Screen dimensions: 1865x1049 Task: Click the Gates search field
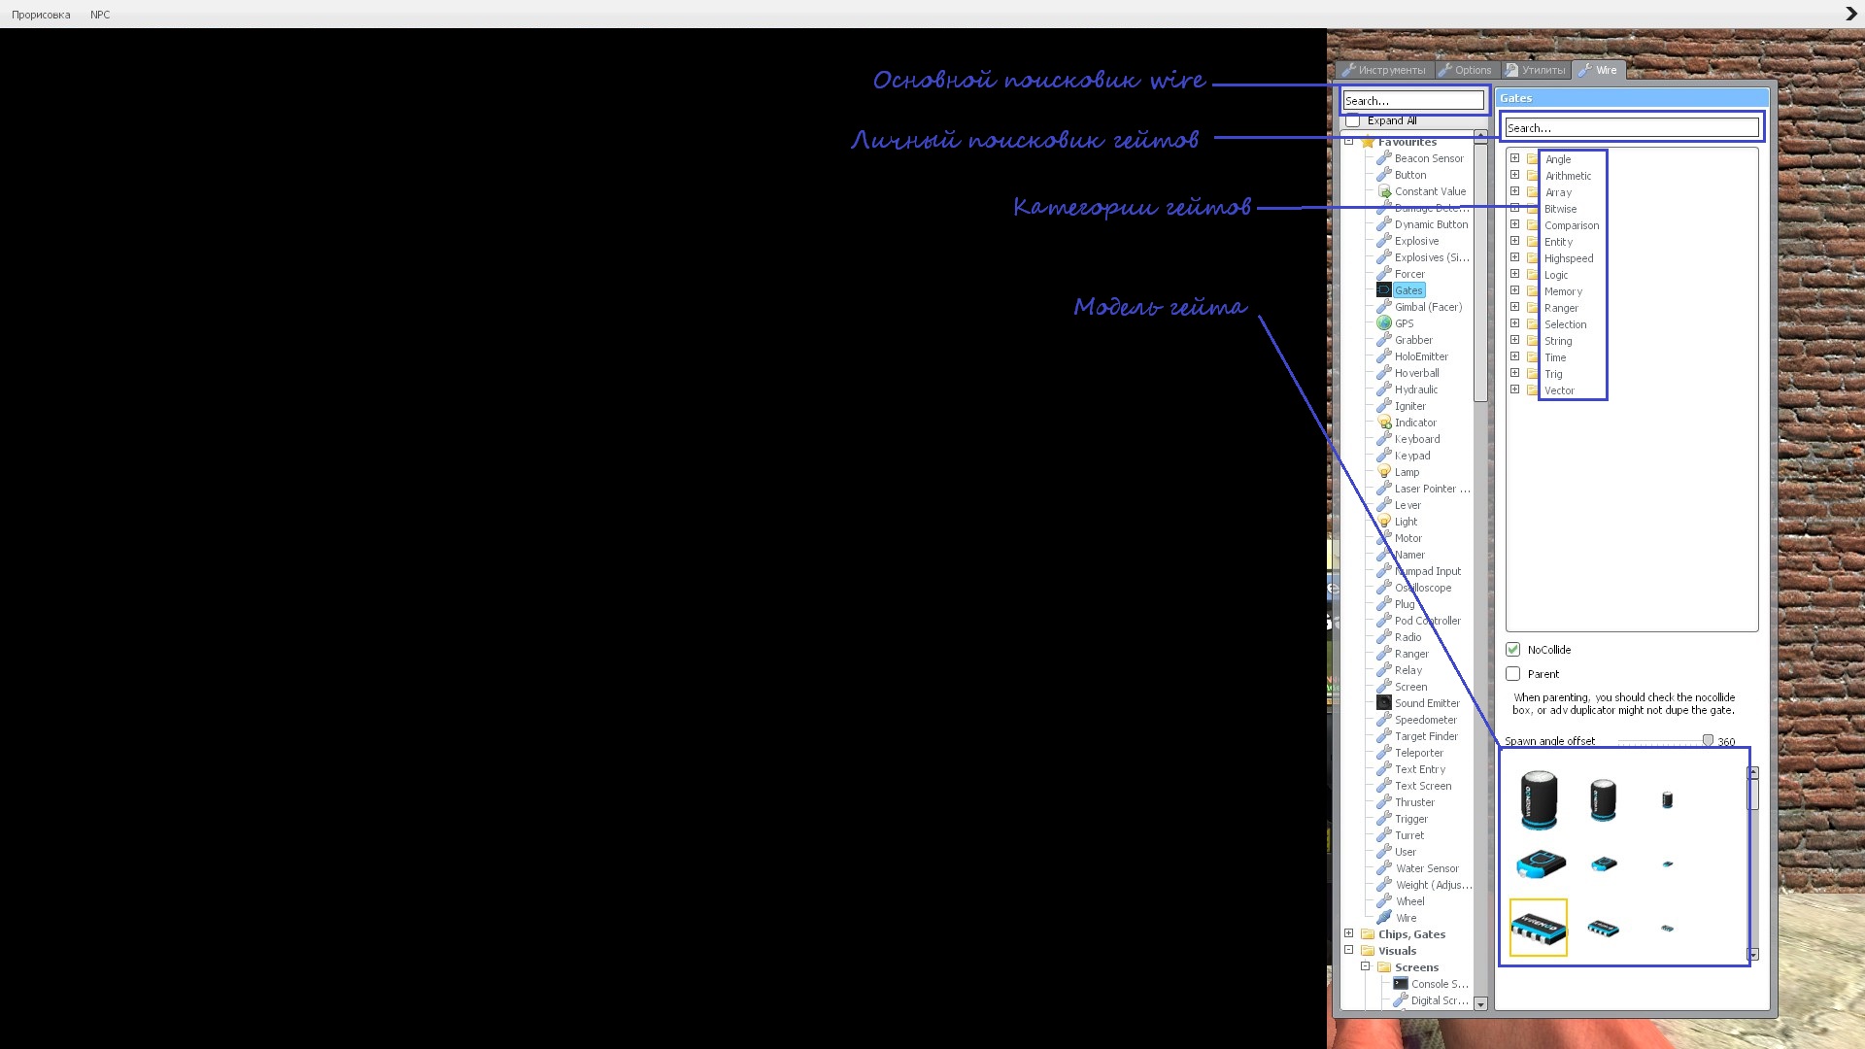coord(1631,128)
